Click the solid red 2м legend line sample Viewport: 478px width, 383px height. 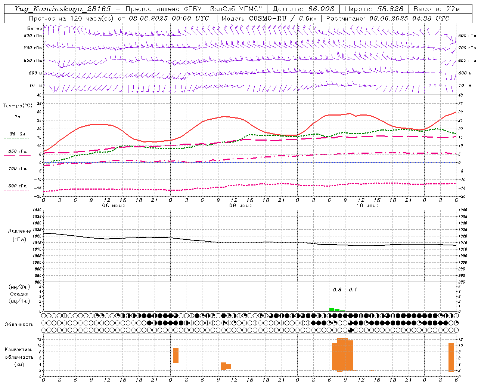tap(17, 121)
